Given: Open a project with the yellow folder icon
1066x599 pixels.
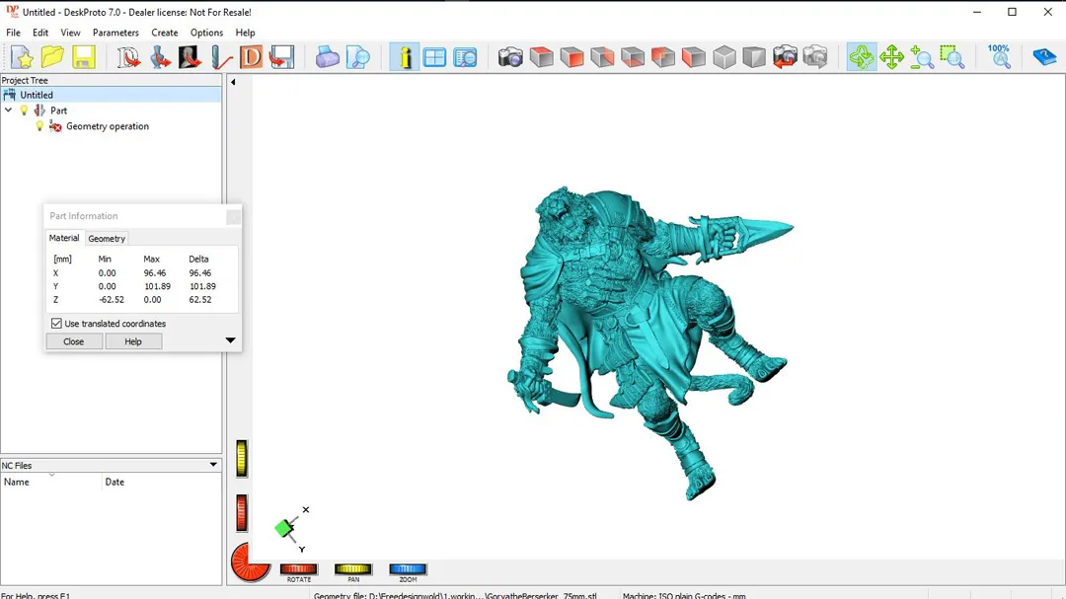Looking at the screenshot, I should [52, 57].
